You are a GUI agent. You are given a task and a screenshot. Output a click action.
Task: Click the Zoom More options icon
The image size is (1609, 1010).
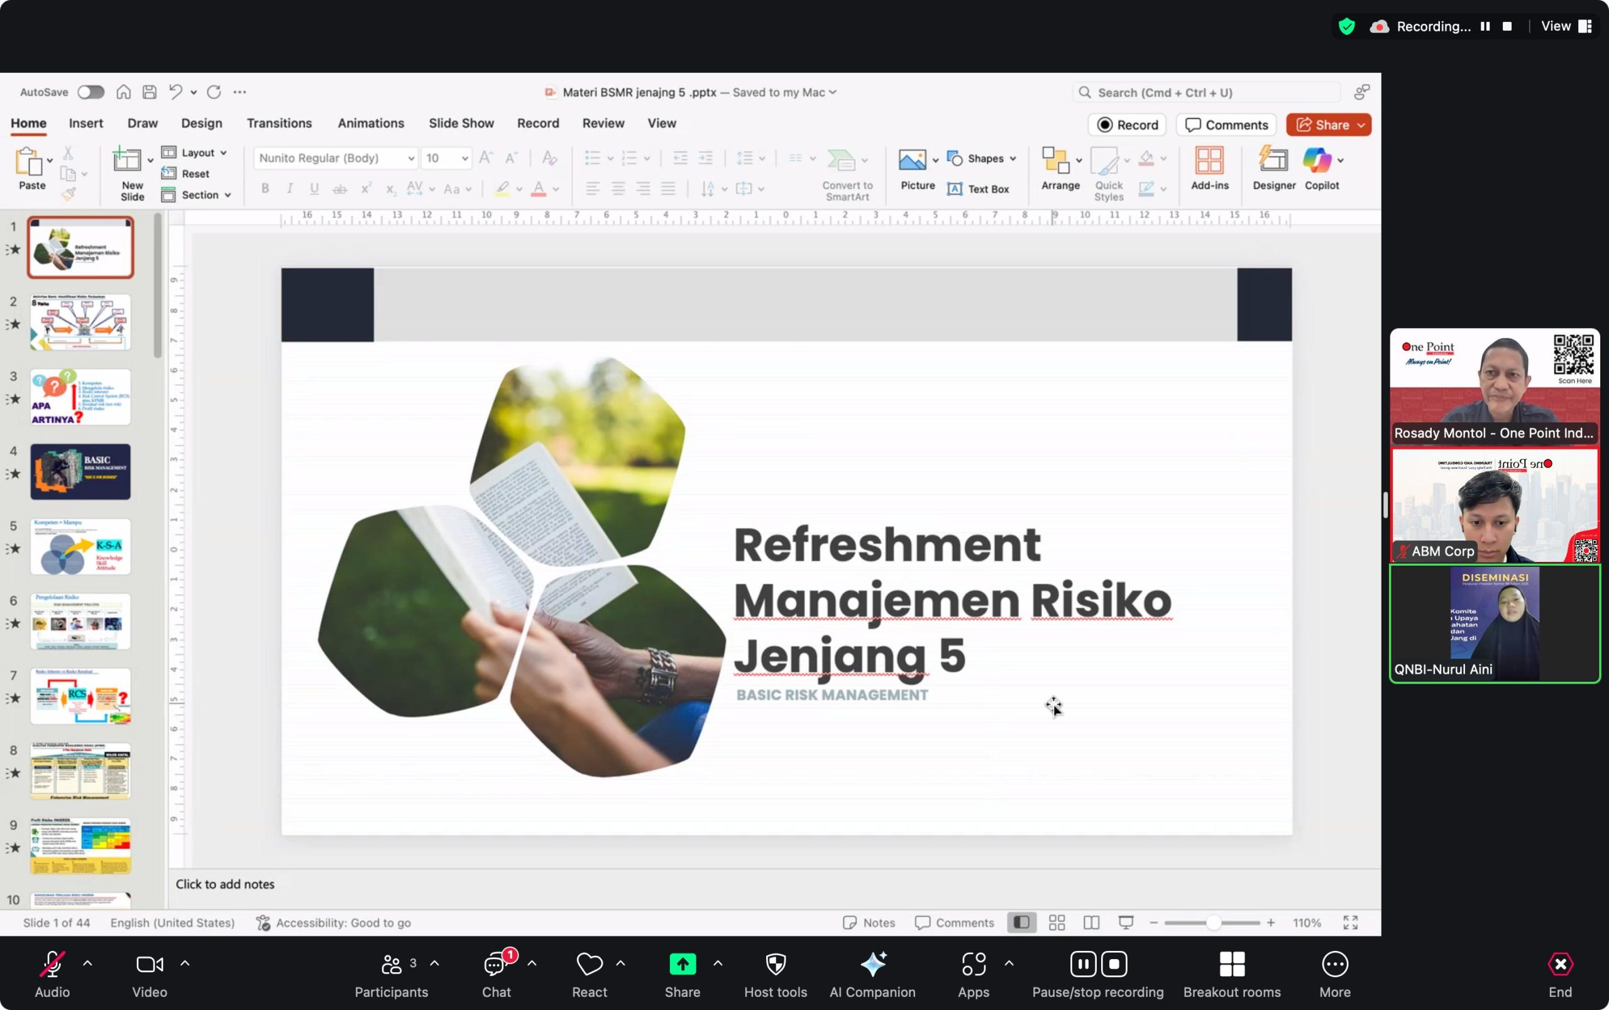point(1334,964)
